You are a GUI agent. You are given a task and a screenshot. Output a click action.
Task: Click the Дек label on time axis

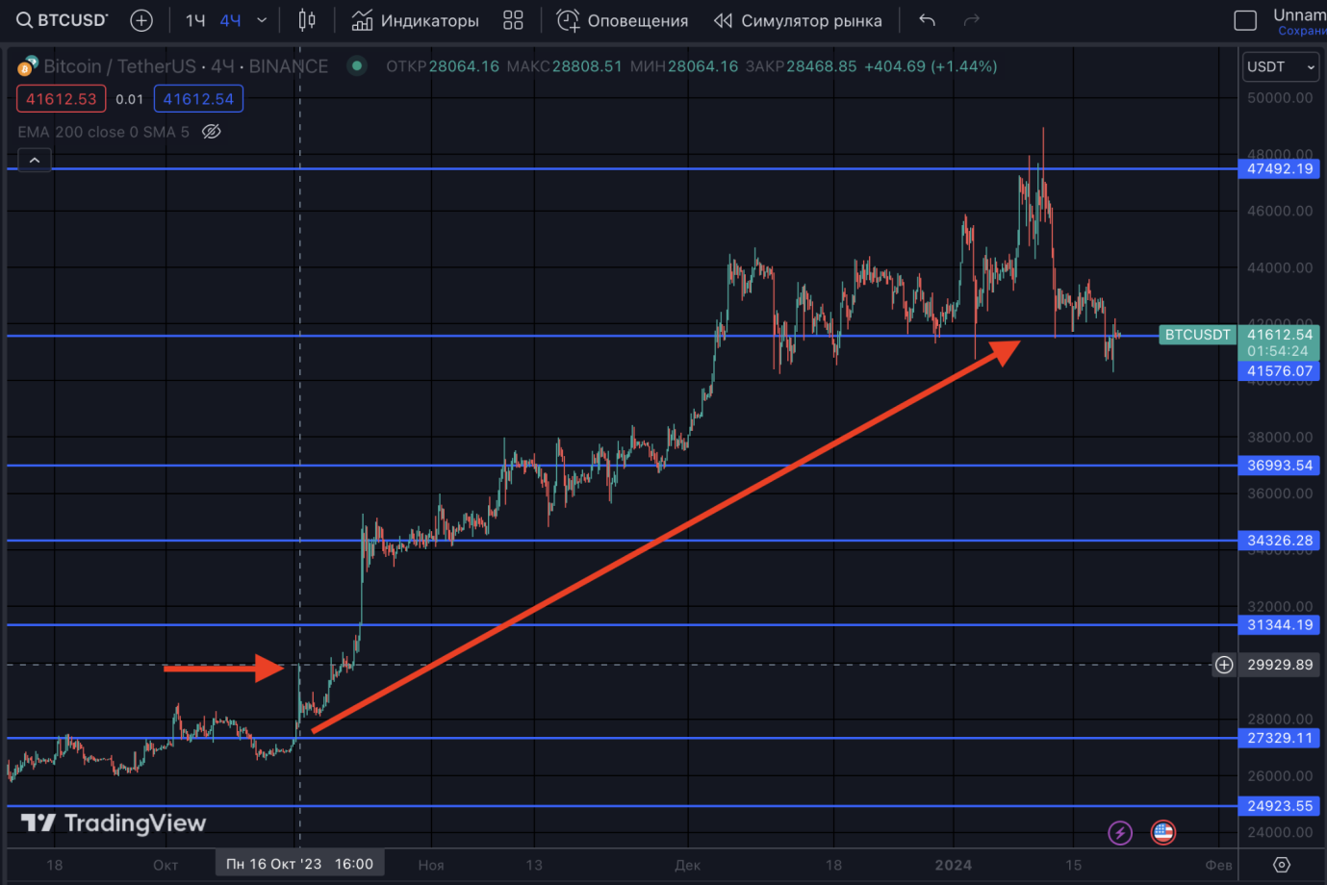tap(687, 865)
